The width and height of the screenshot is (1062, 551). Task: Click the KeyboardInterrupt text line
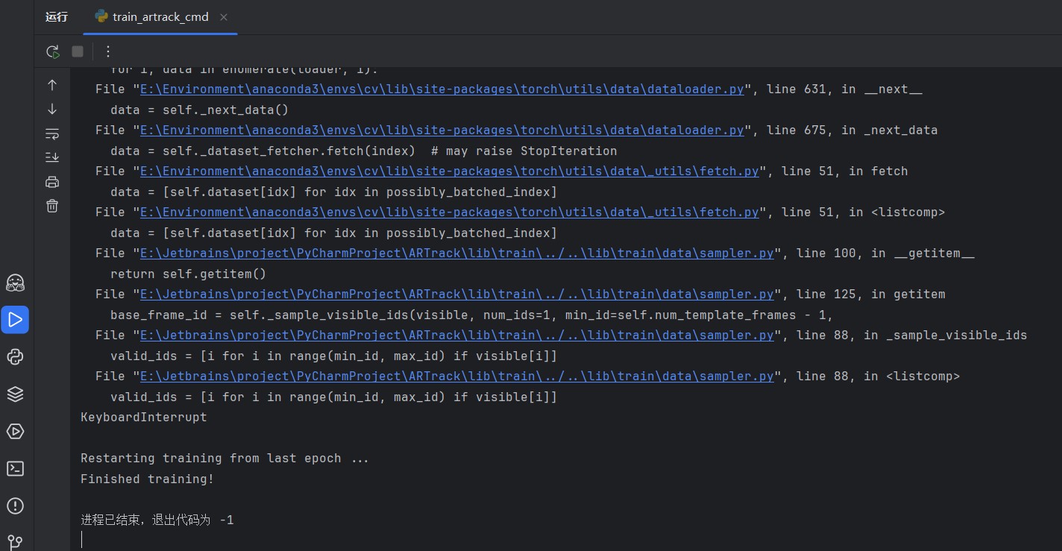click(x=144, y=418)
